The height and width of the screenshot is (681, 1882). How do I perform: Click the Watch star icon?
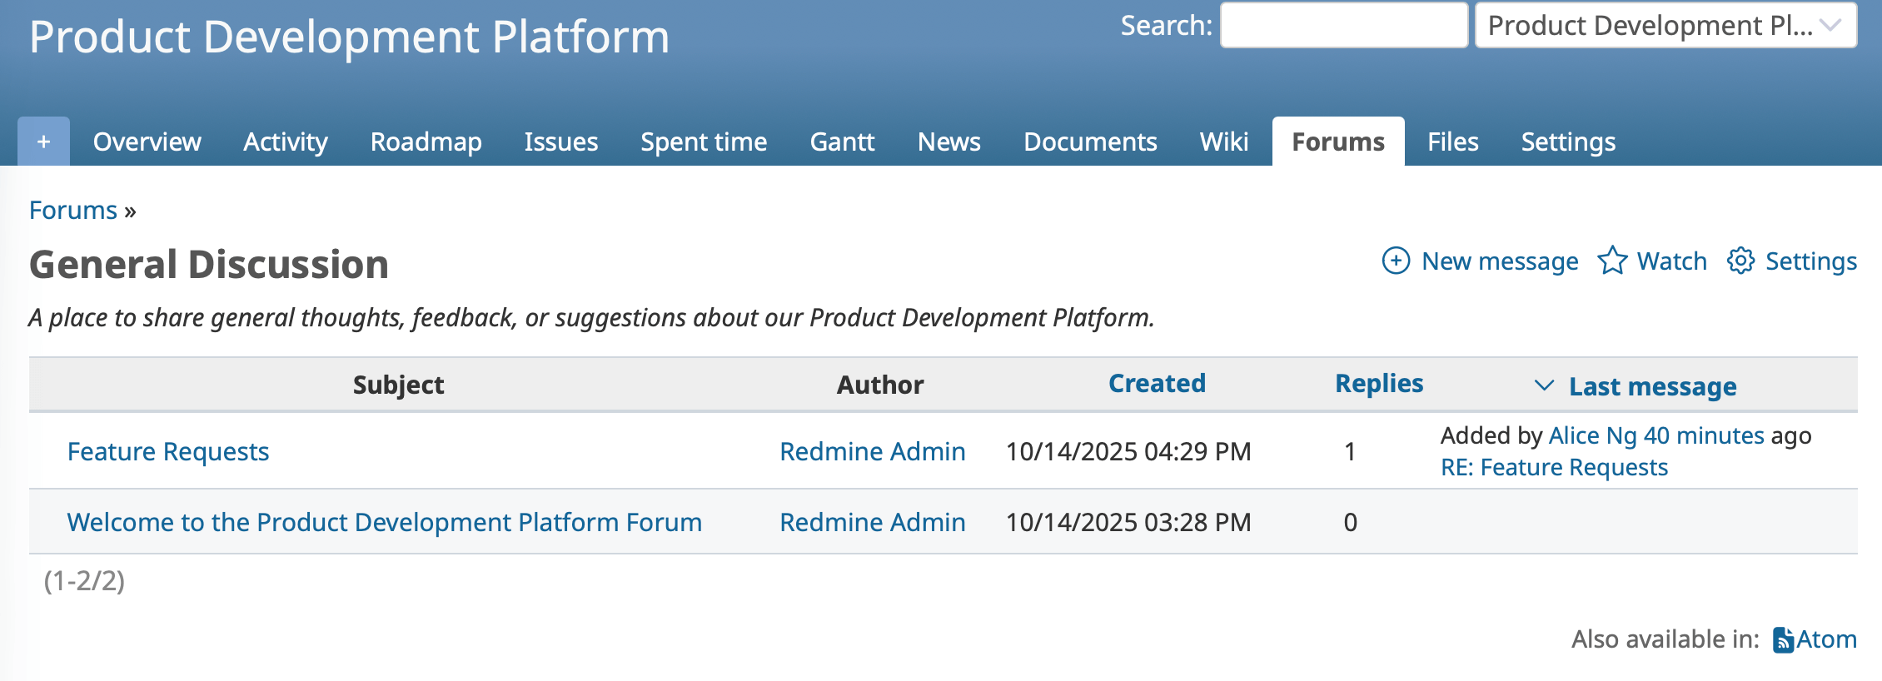(x=1612, y=261)
